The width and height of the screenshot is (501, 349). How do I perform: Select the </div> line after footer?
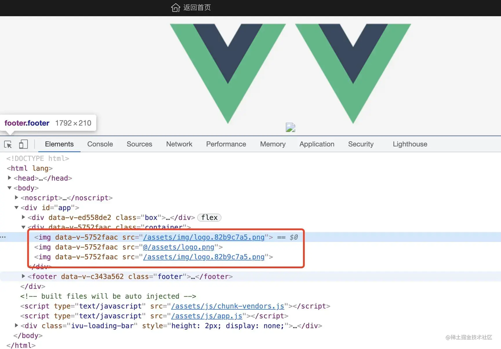(33, 286)
